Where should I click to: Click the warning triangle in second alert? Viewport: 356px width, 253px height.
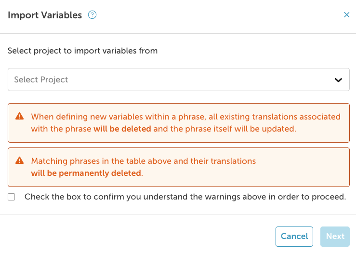click(20, 161)
